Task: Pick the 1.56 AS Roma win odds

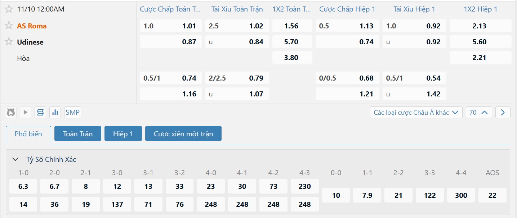Action: [291, 26]
